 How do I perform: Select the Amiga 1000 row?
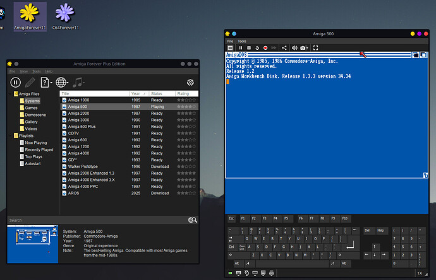(x=130, y=100)
